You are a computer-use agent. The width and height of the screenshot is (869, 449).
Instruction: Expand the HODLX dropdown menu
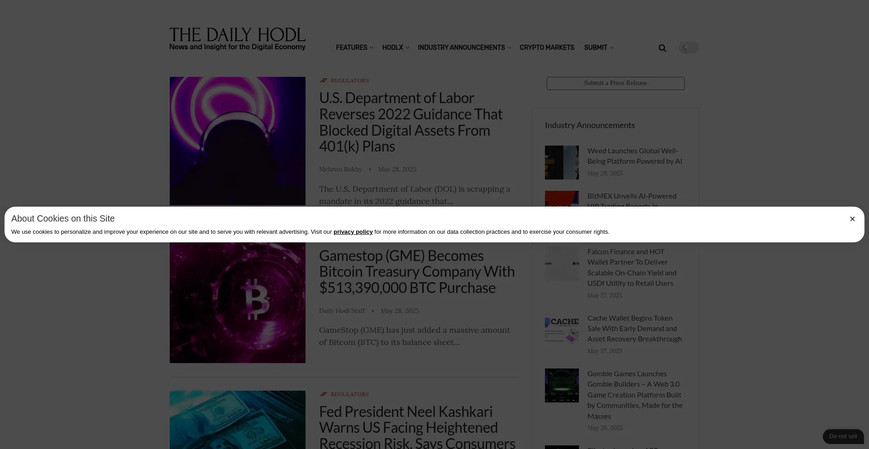(x=396, y=47)
